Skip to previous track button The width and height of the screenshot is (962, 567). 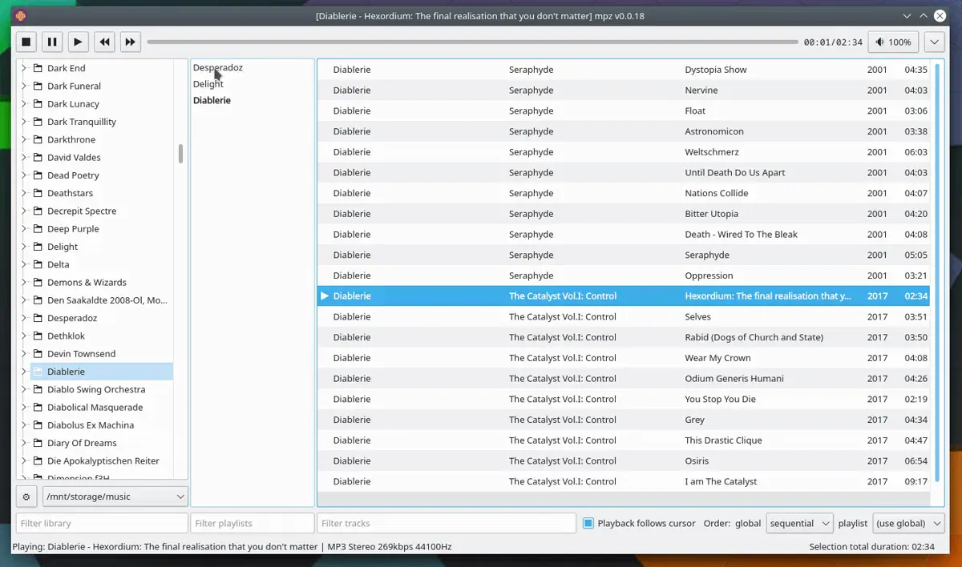(x=104, y=42)
